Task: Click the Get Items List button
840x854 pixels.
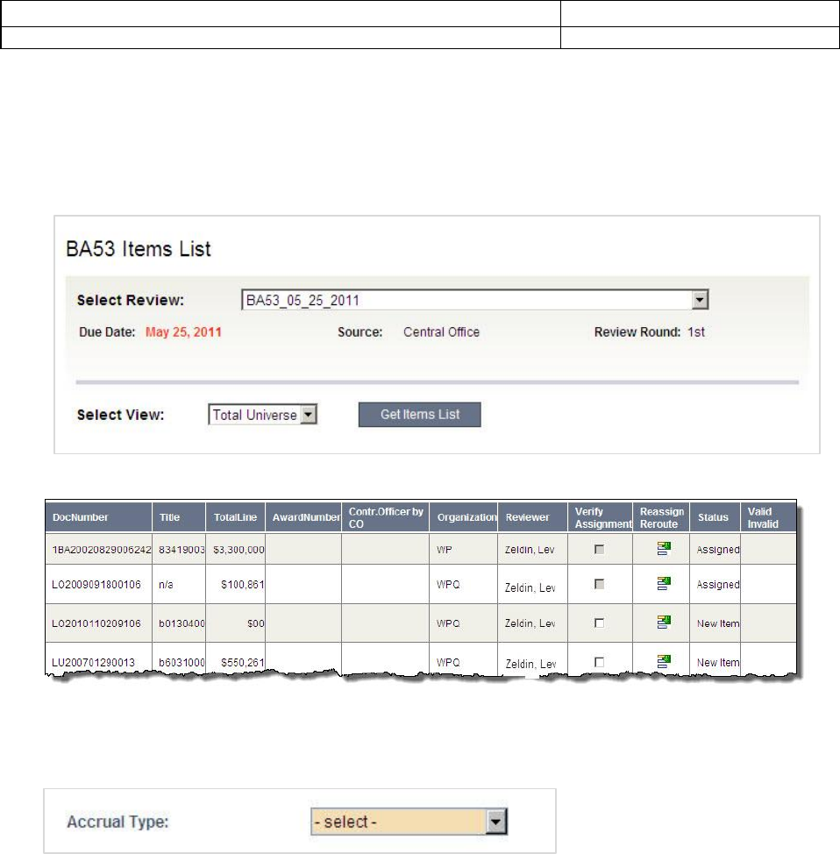Action: [419, 415]
